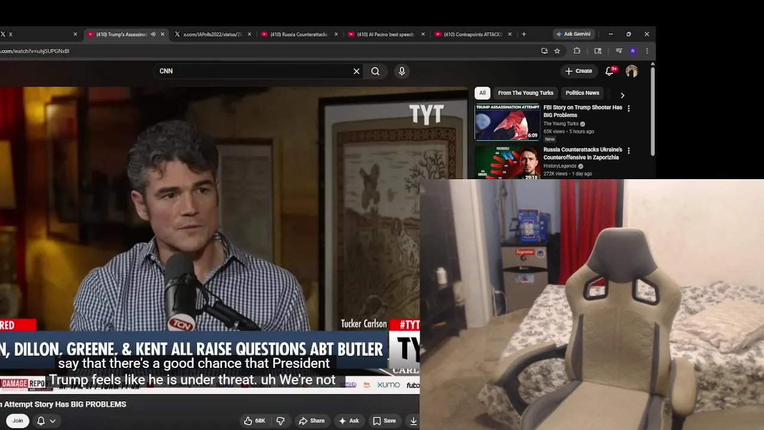The width and height of the screenshot is (764, 430).
Task: Select From The Young Turks chip
Action: click(x=526, y=93)
